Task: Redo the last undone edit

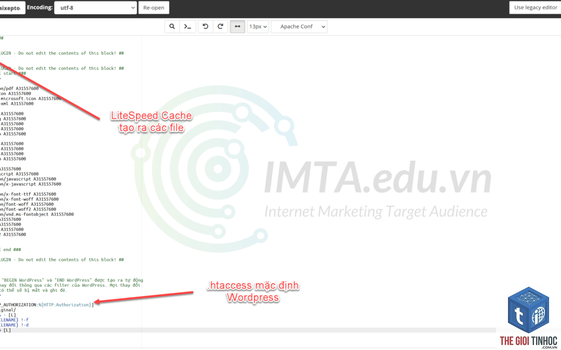Action: 220,26
